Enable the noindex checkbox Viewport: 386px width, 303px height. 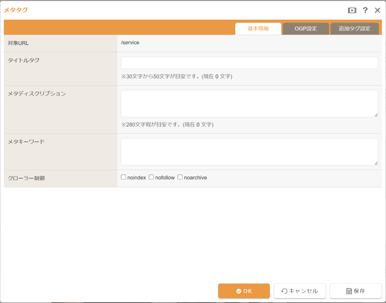[123, 177]
